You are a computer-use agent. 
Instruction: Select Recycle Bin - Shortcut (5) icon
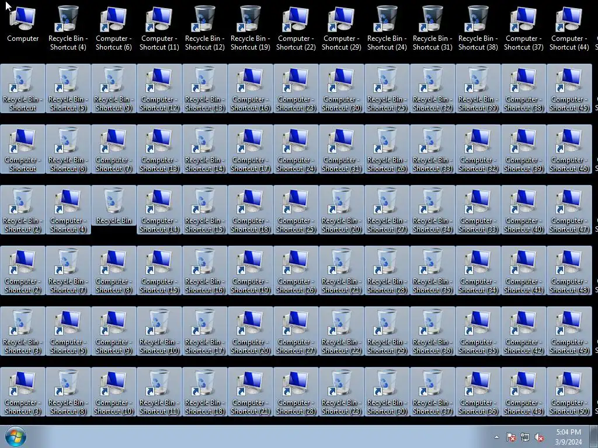[x=68, y=88]
